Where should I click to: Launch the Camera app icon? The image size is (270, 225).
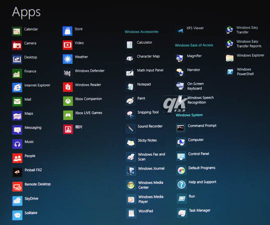coord(17,45)
